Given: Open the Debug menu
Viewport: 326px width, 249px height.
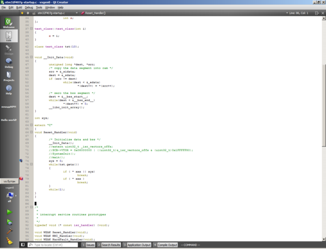Looking at the screenshot, I should (x=29, y=8).
